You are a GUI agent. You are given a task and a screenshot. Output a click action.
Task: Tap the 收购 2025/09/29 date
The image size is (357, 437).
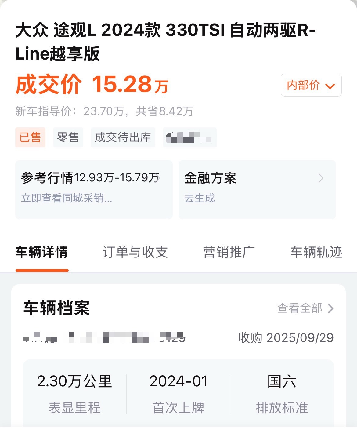pyautogui.click(x=286, y=338)
